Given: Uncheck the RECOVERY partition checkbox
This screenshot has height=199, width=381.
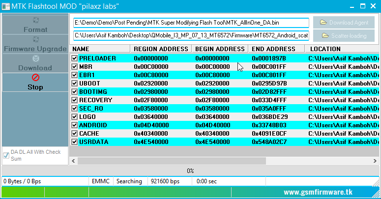Looking at the screenshot, I should tap(74, 100).
